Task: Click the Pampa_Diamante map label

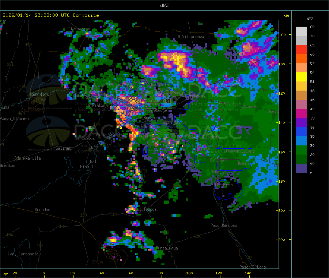Action: pyautogui.click(x=15, y=119)
